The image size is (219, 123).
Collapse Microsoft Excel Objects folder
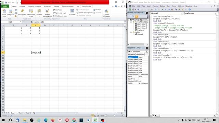(131, 22)
